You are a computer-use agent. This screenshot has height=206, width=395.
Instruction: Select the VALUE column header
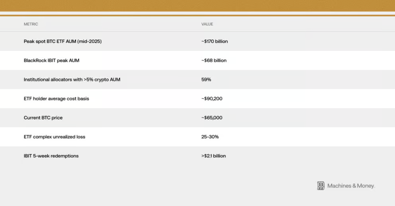coord(207,24)
